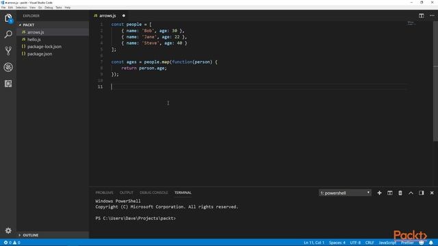Open the Debug menu

point(49,8)
